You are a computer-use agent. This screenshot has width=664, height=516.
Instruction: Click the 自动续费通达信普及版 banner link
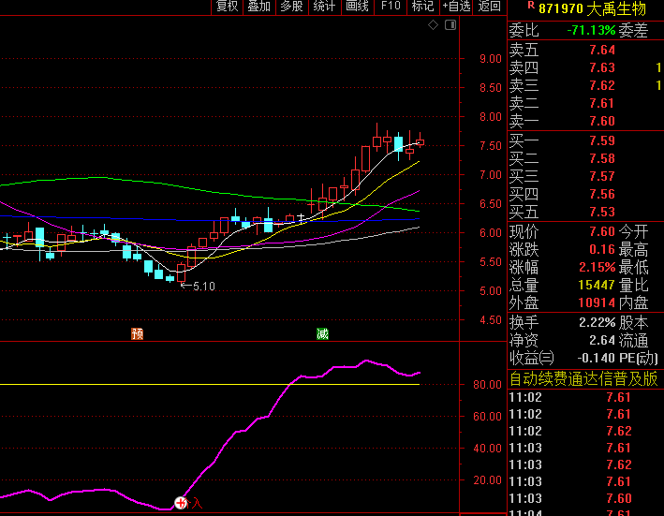[583, 379]
